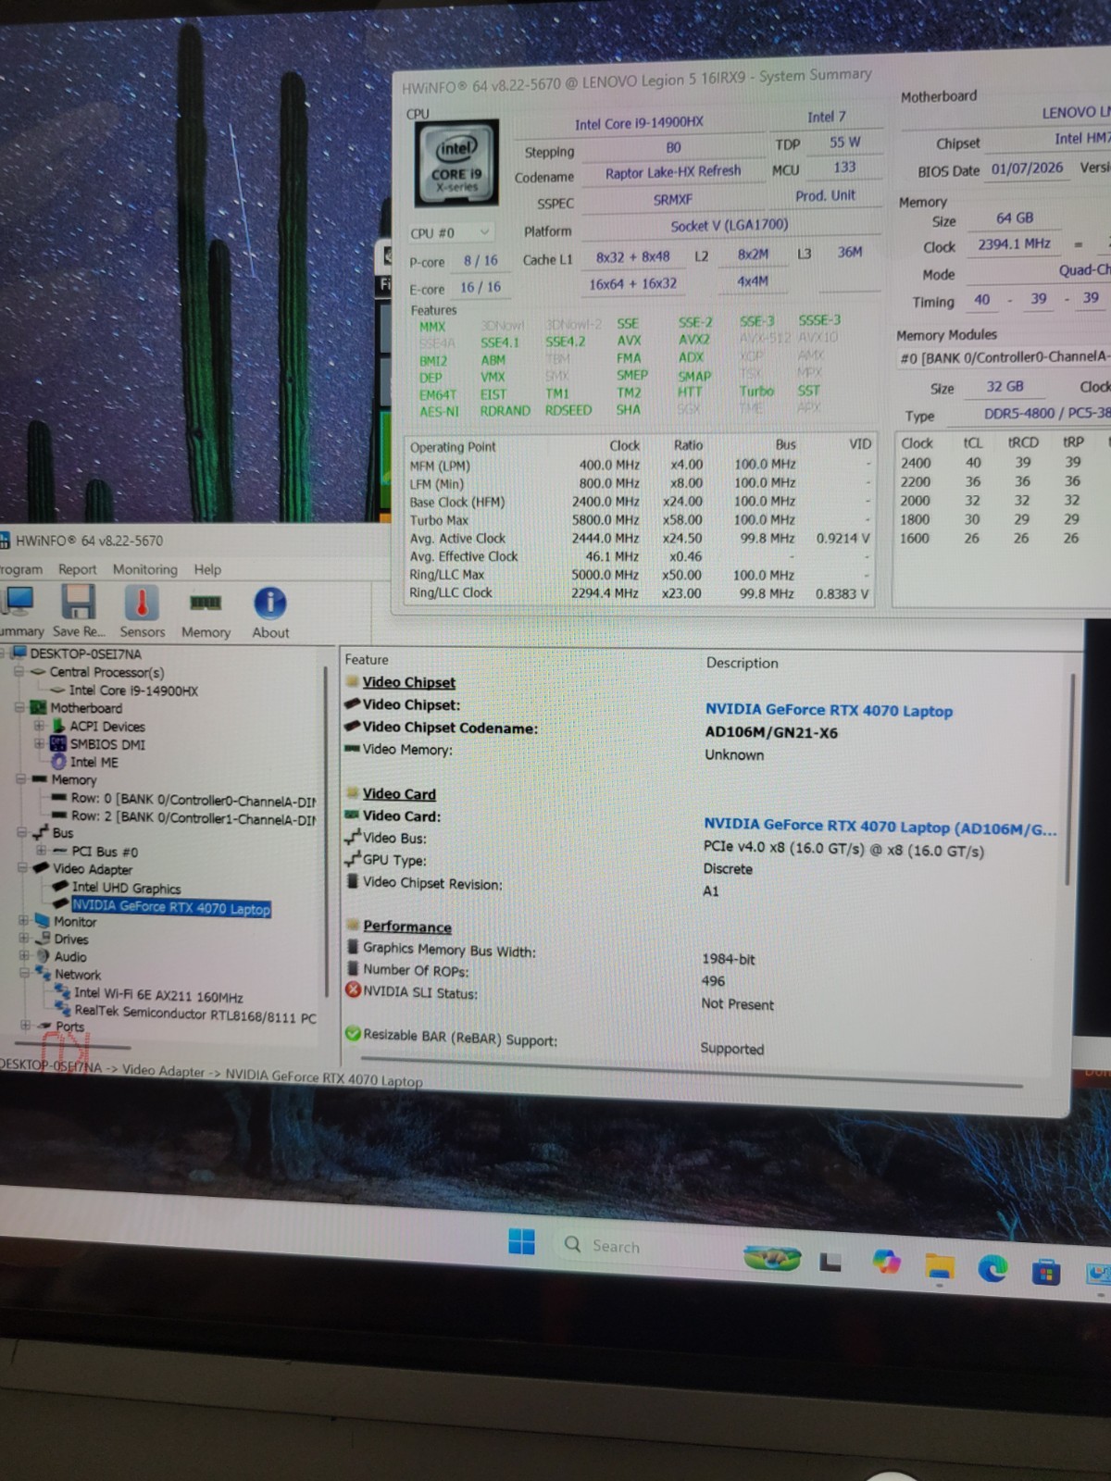
Task: Select memory Row: 0 BANK 0/Controller0 item
Action: [193, 799]
